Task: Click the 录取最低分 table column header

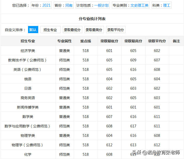Action: (x=109, y=41)
